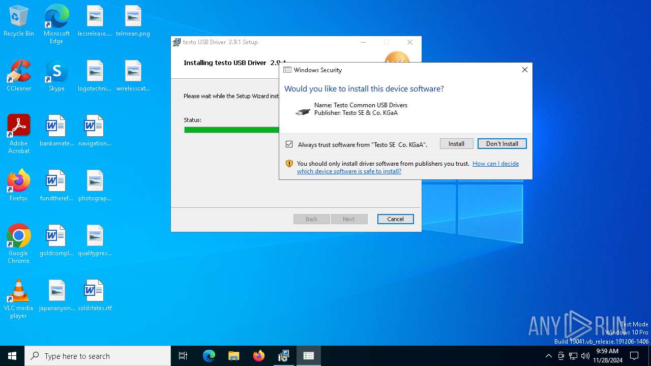Select wirelesscat image file on desktop
The width and height of the screenshot is (651, 366).
point(133,76)
